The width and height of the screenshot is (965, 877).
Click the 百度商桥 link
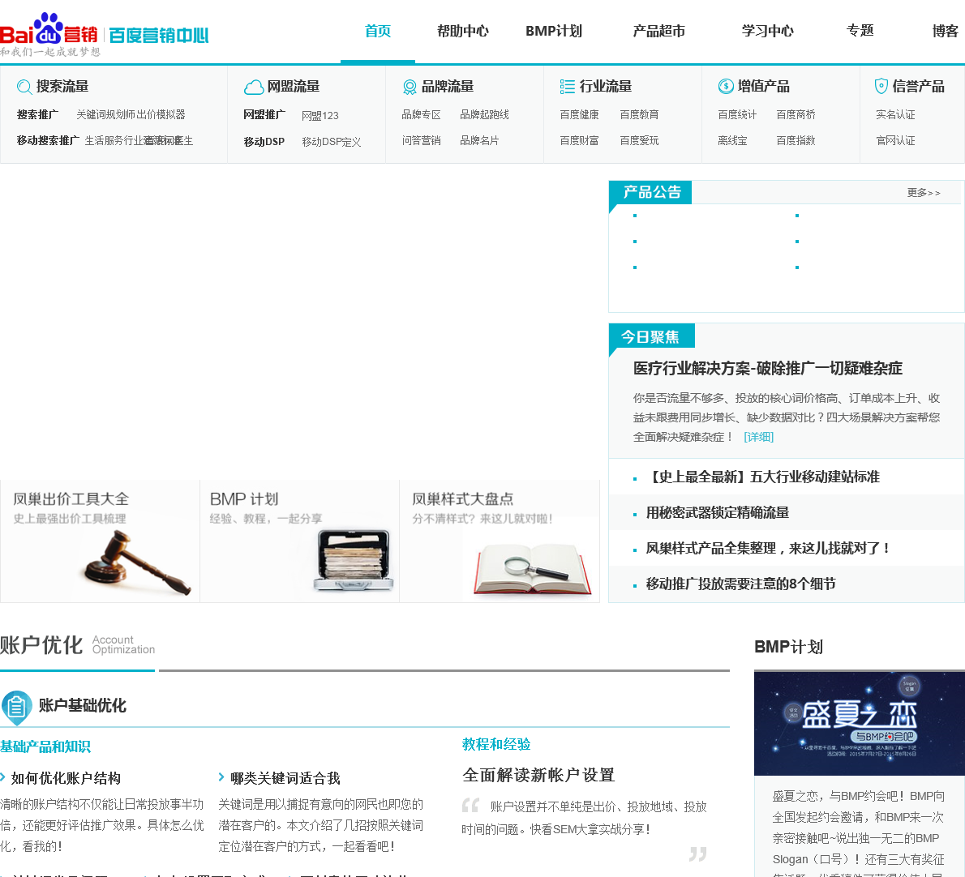pos(796,114)
